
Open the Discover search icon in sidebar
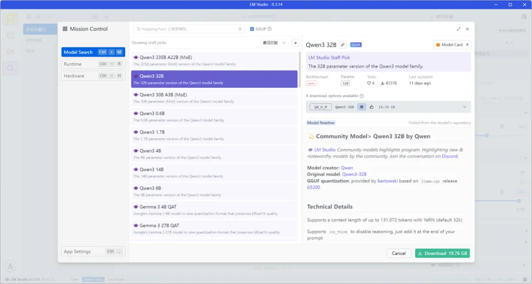tap(10, 68)
